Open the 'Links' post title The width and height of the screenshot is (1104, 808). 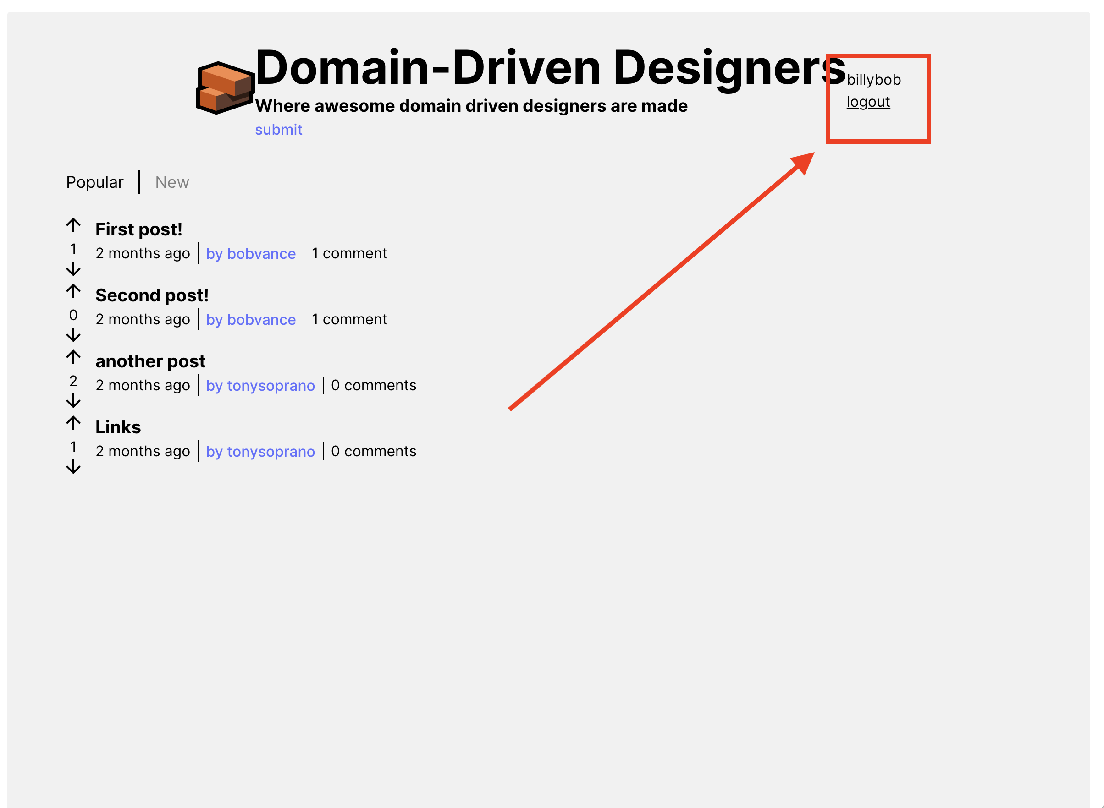[x=118, y=427]
